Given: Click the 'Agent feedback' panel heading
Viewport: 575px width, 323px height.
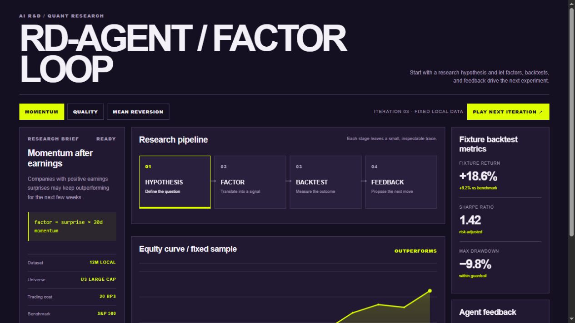Looking at the screenshot, I should click(488, 312).
